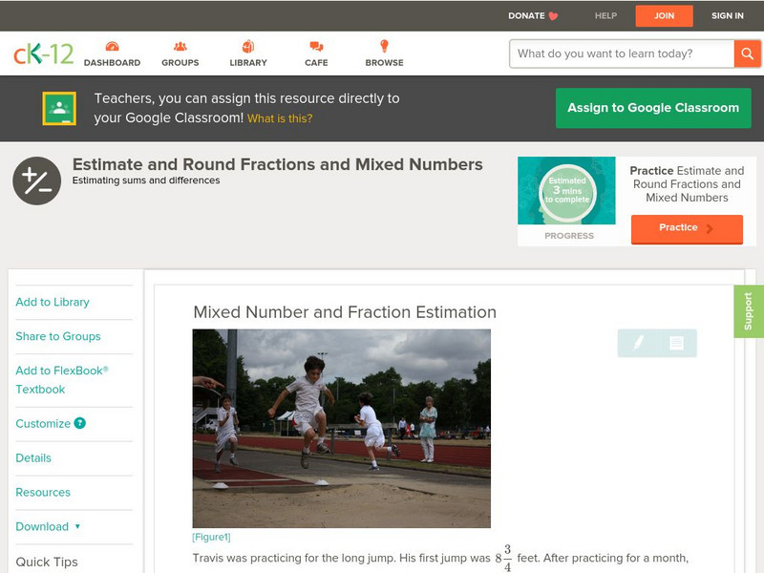764x573 pixels.
Task: Open the Dashboard gauge icon
Action: tap(112, 46)
